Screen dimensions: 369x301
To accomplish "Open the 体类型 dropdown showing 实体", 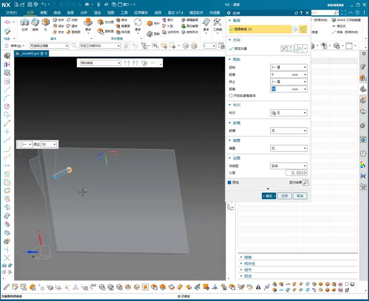I will 289,166.
